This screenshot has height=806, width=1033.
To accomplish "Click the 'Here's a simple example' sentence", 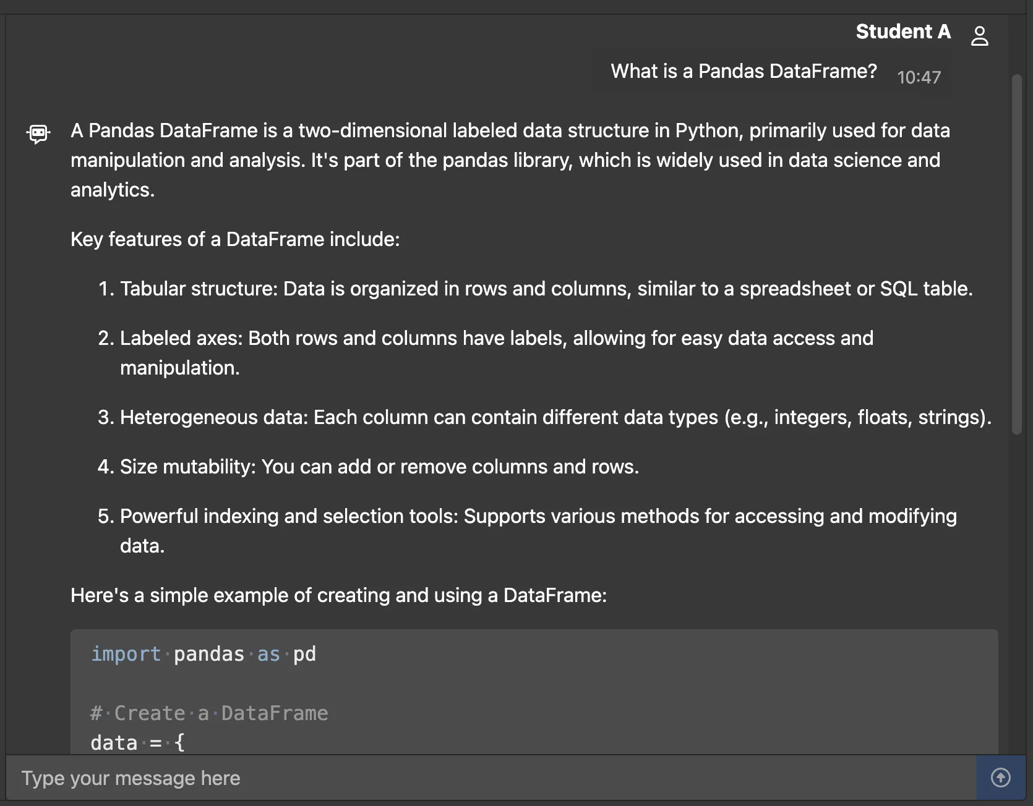I will (338, 595).
